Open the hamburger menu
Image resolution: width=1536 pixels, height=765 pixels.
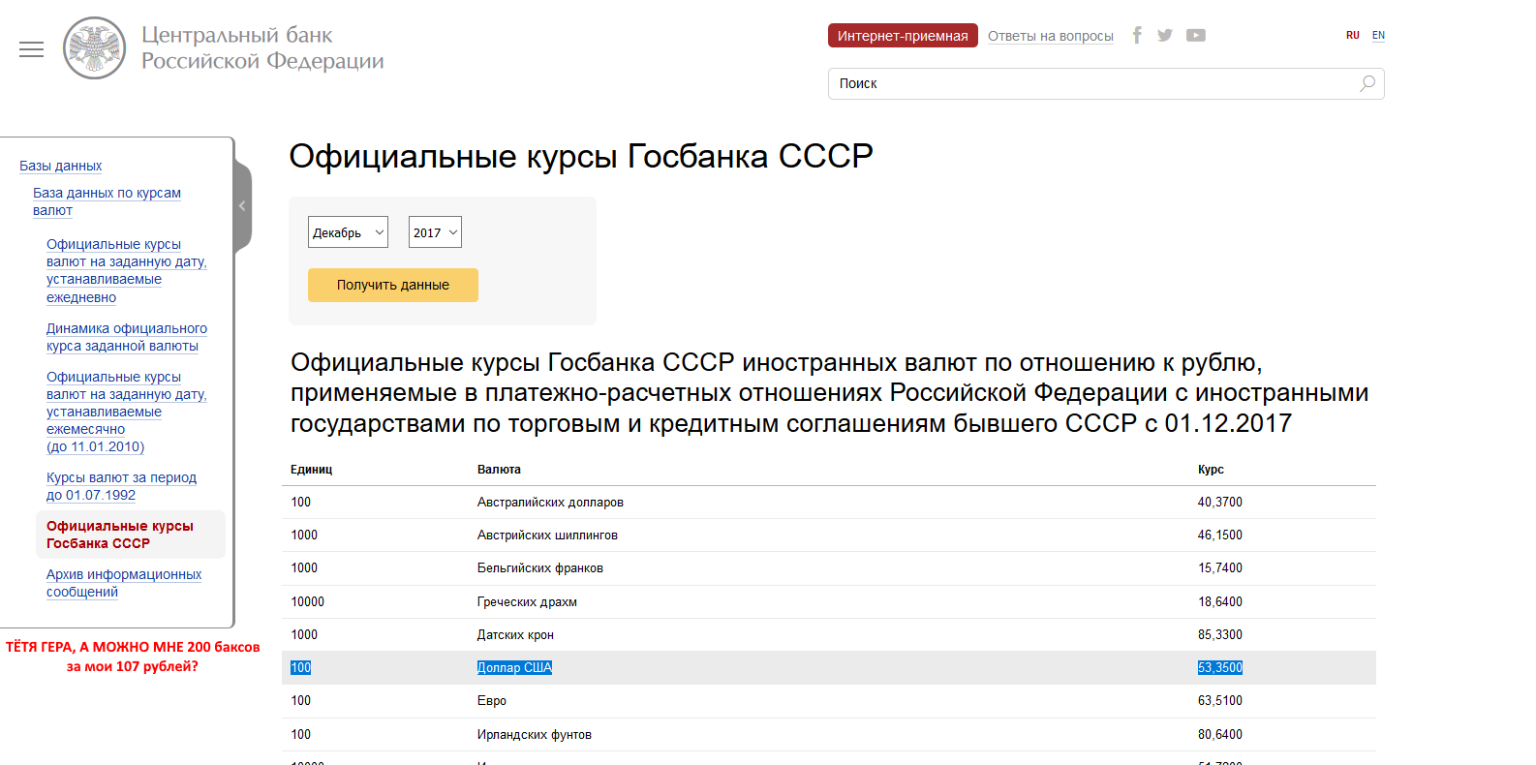tap(31, 49)
